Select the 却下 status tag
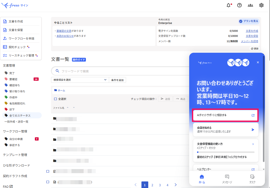Screen dimensions: 270x188 coord(6,110)
